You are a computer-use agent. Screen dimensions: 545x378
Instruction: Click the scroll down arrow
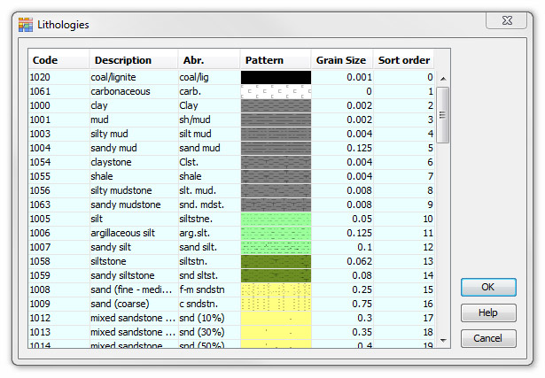pos(443,340)
